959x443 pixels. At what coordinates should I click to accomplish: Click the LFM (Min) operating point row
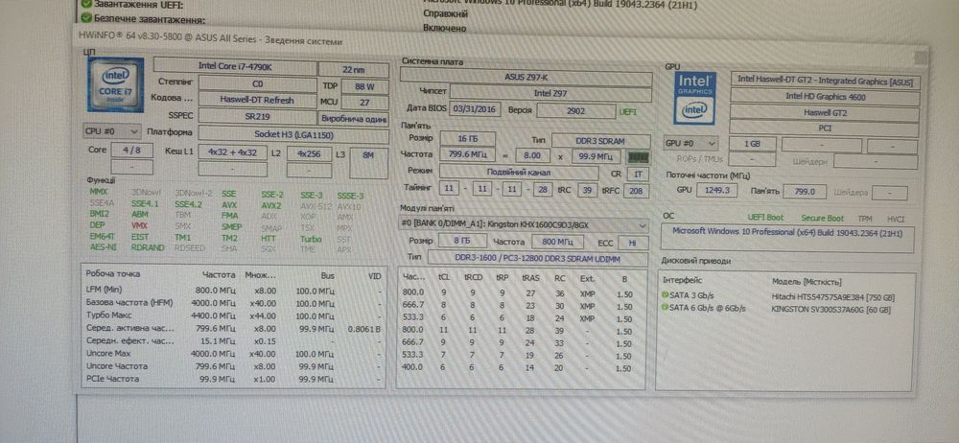click(x=234, y=290)
